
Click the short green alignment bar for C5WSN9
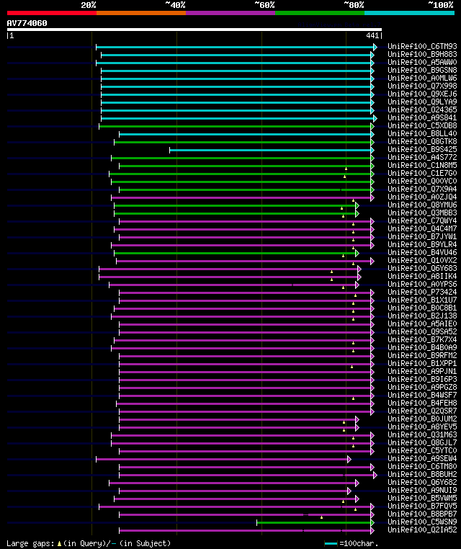314,522
